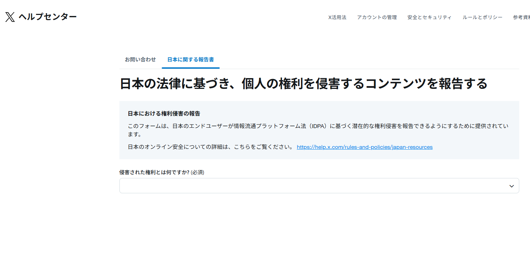This screenshot has width=530, height=262.
Task: Open the japan-resources help link
Action: coord(364,147)
